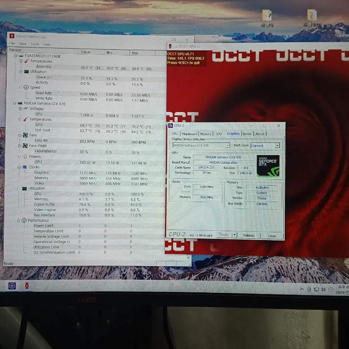Click the Sensor column header
This screenshot has height=349, width=349.
(x=43, y=50)
